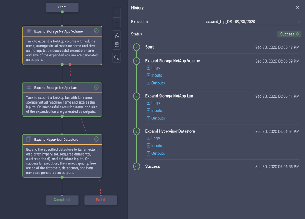The height and width of the screenshot is (219, 305).
Task: Click the align nodes layout icon
Action: (117, 45)
